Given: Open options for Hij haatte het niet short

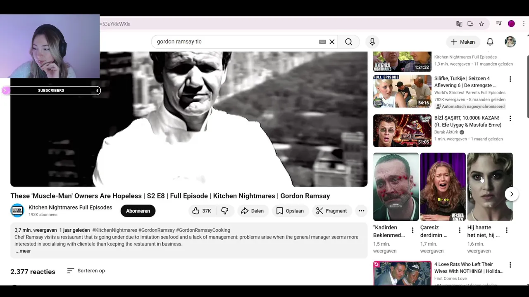Looking at the screenshot, I should point(507,230).
